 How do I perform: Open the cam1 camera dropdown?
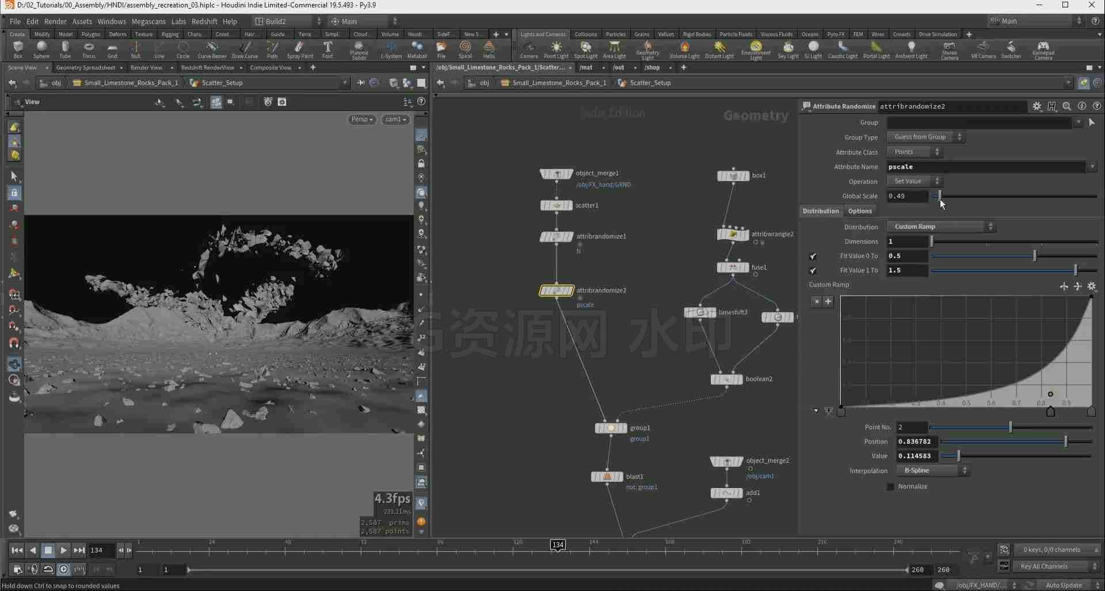(x=396, y=120)
